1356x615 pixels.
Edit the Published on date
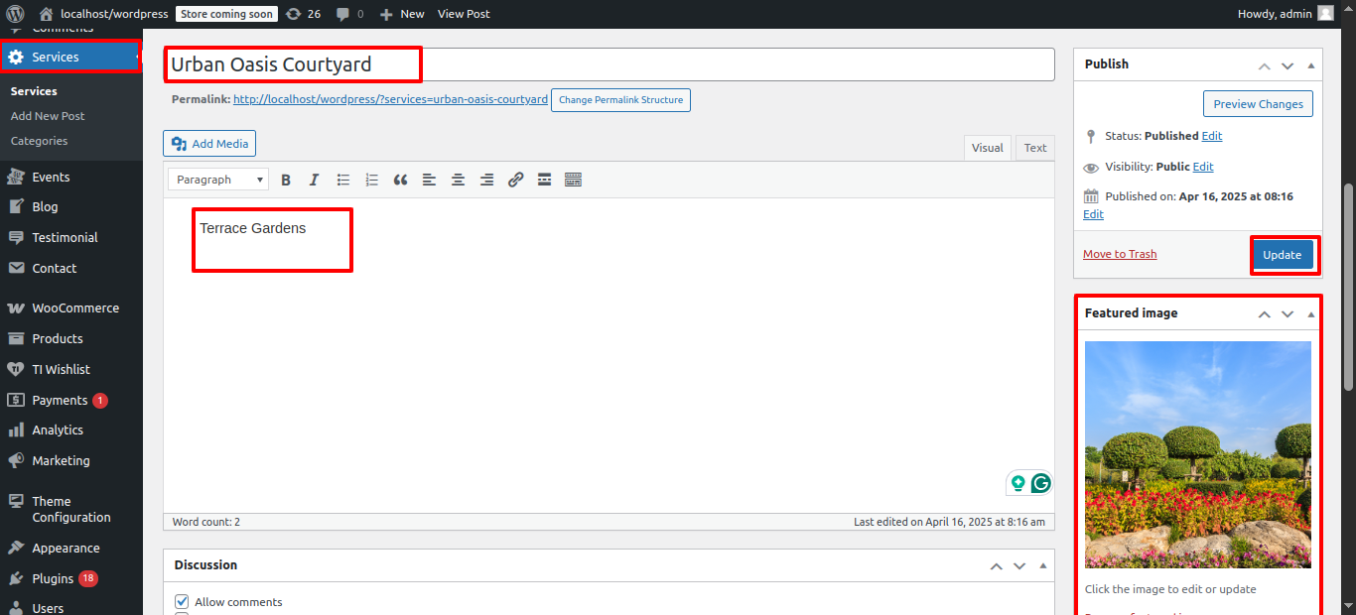(1093, 214)
